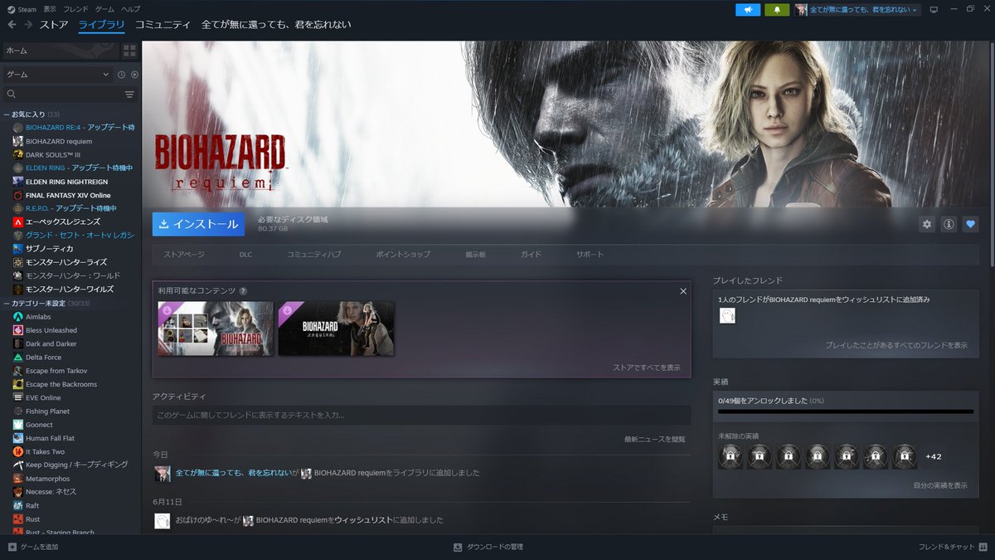Open the announcements megaphone button
The width and height of the screenshot is (995, 560).
pos(747,10)
